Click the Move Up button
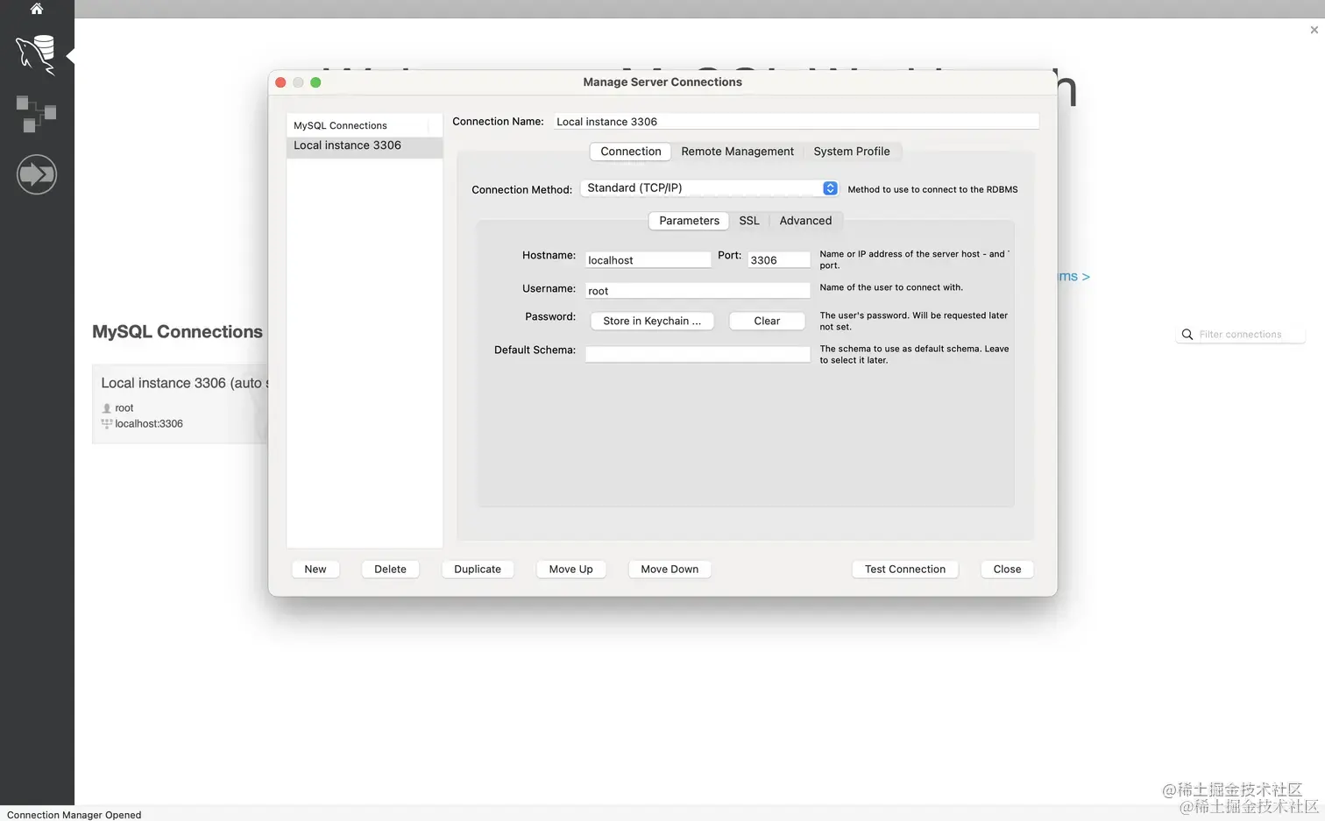The height and width of the screenshot is (821, 1325). click(570, 570)
